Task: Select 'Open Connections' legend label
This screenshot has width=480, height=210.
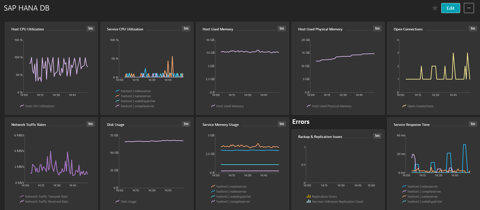Action: tap(420, 106)
